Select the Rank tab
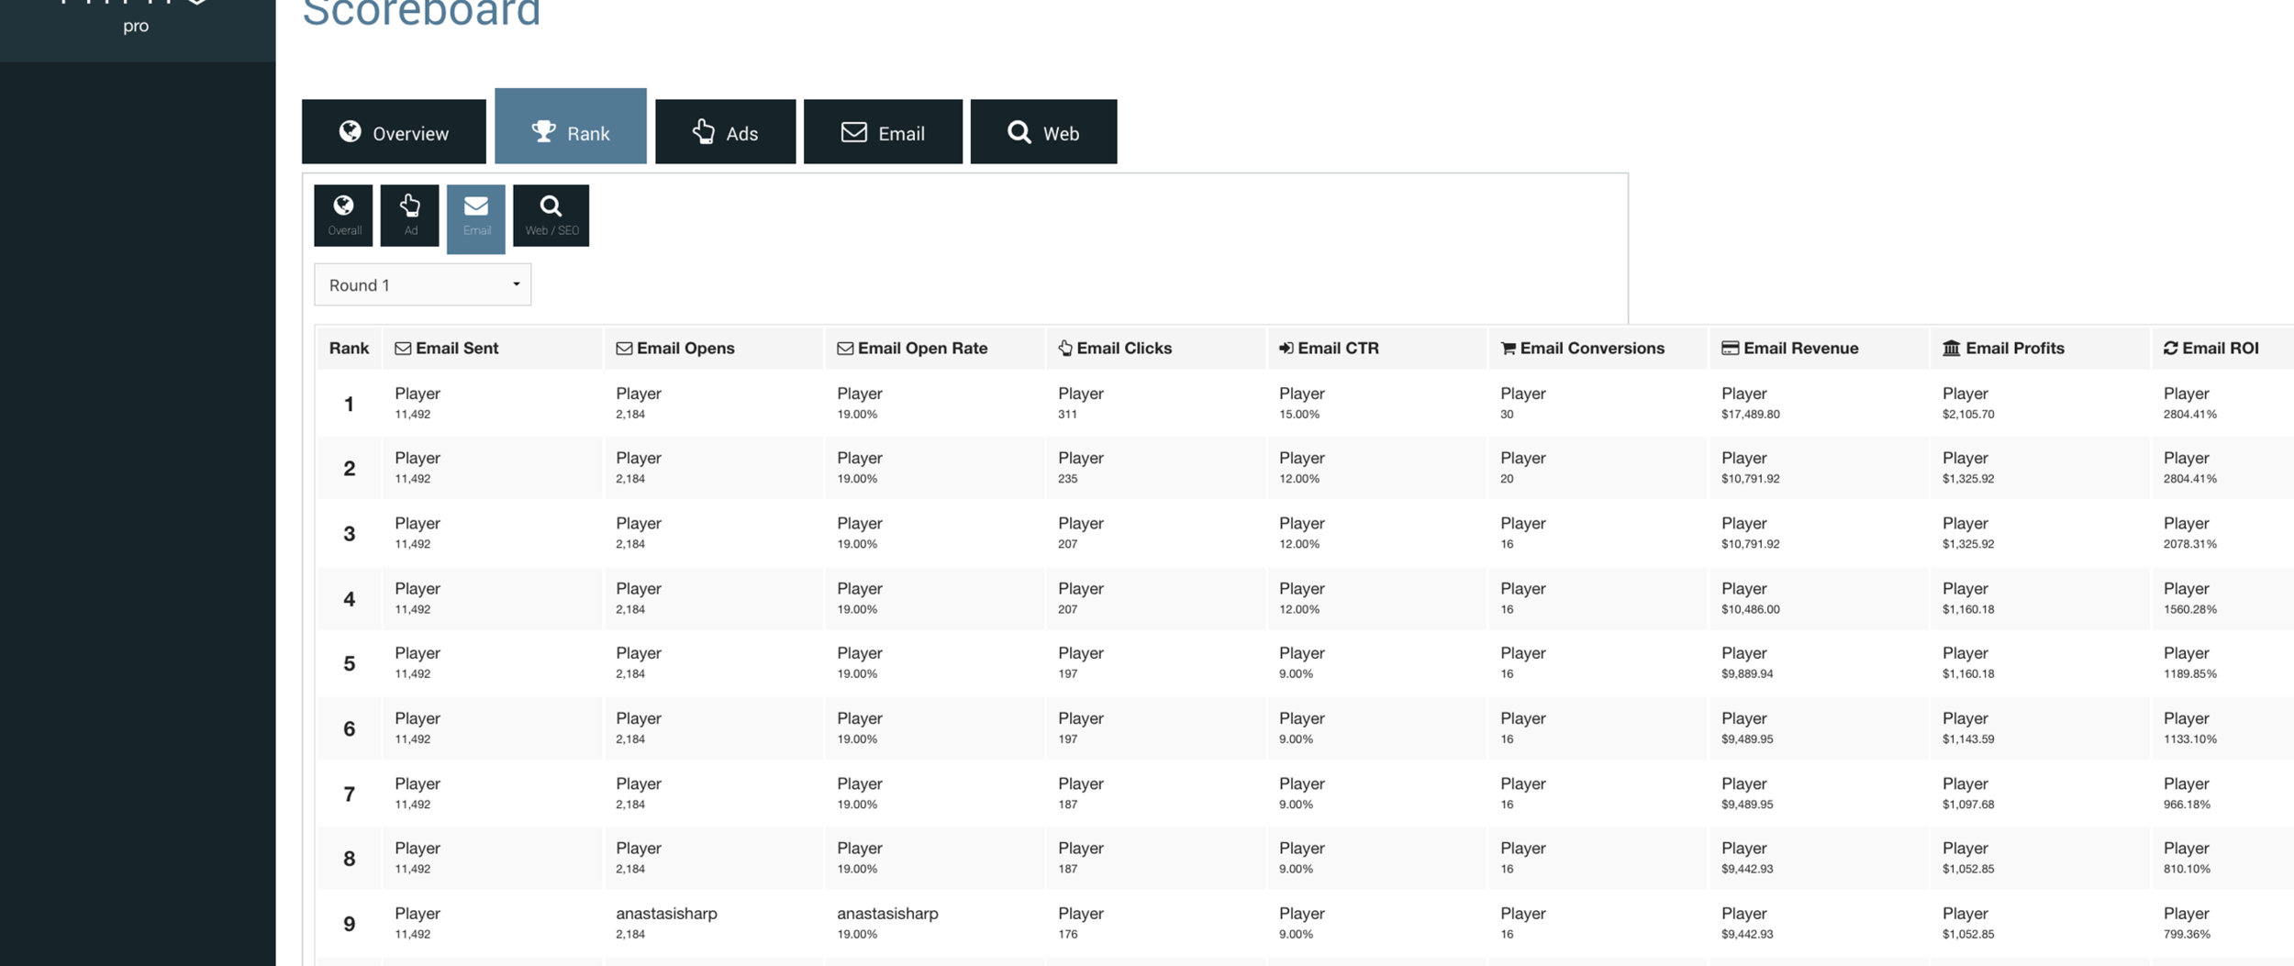The height and width of the screenshot is (966, 2294). 570,127
